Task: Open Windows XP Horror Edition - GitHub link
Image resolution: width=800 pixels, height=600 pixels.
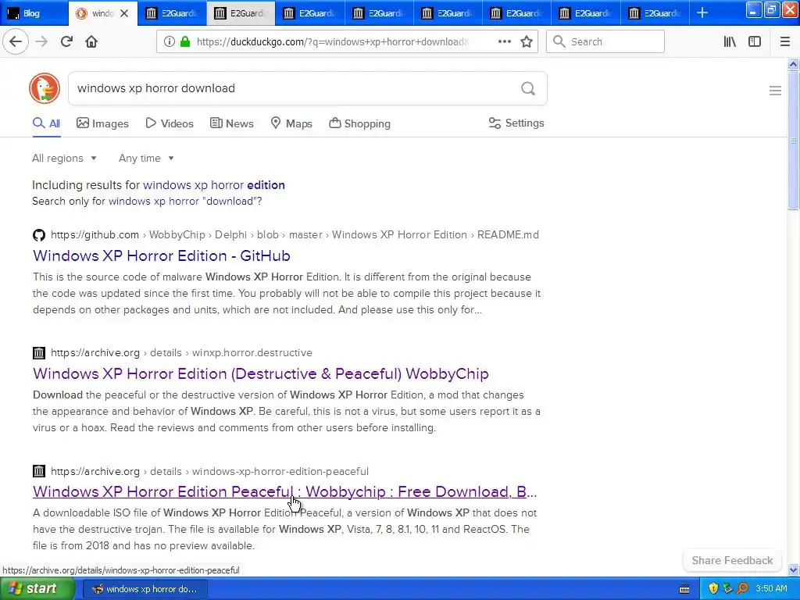Action: [161, 255]
